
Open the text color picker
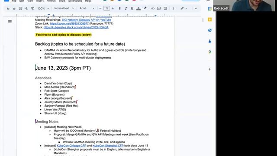click(138, 9)
